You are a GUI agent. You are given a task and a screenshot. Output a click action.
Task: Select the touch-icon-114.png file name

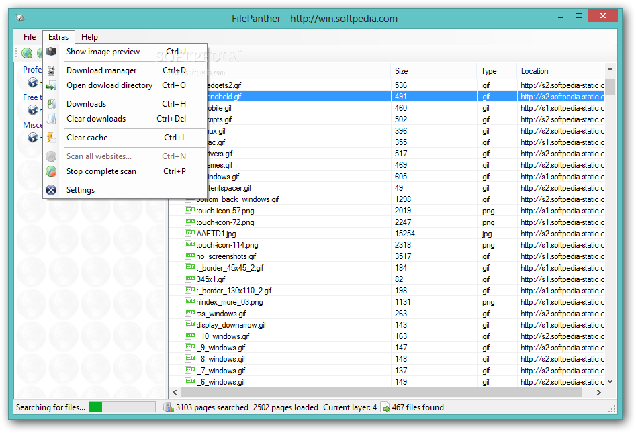(227, 245)
